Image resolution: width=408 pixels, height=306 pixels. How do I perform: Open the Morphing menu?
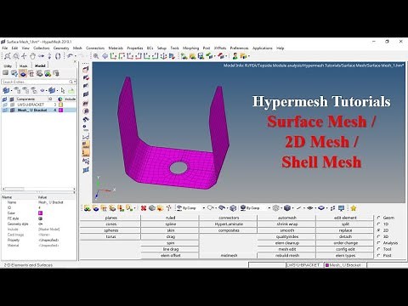pyautogui.click(x=190, y=48)
